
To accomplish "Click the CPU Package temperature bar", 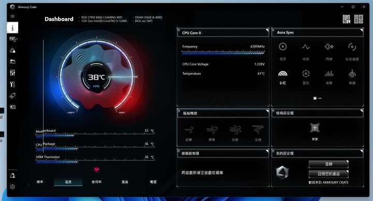I will pyautogui.click(x=95, y=149).
